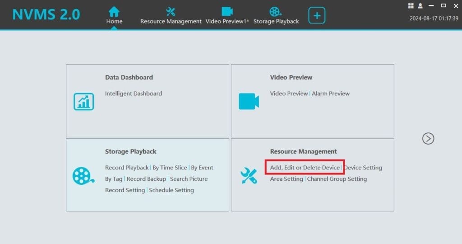
Task: Maximize the NVMS window
Action: (x=443, y=5)
